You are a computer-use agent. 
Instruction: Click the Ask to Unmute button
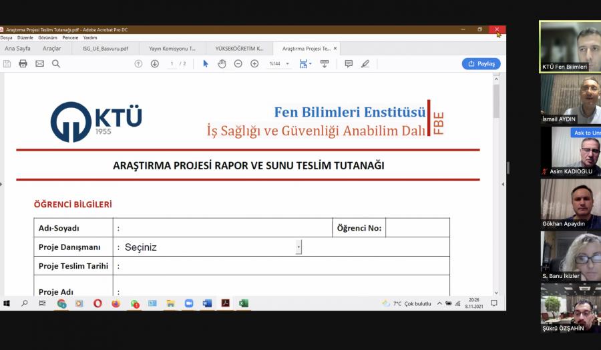[586, 133]
